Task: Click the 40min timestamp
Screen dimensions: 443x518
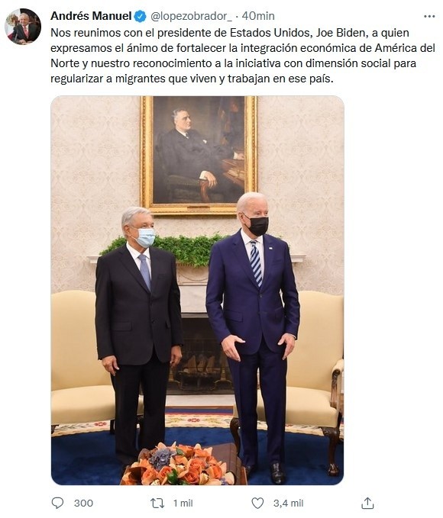Action: (258, 16)
